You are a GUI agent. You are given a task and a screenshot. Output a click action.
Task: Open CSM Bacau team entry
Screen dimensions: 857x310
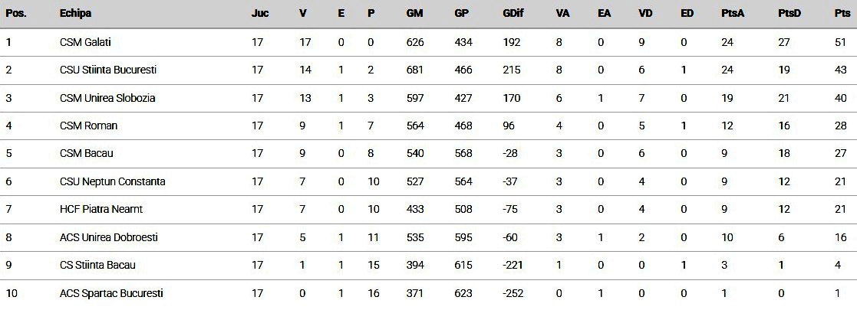[x=87, y=153]
